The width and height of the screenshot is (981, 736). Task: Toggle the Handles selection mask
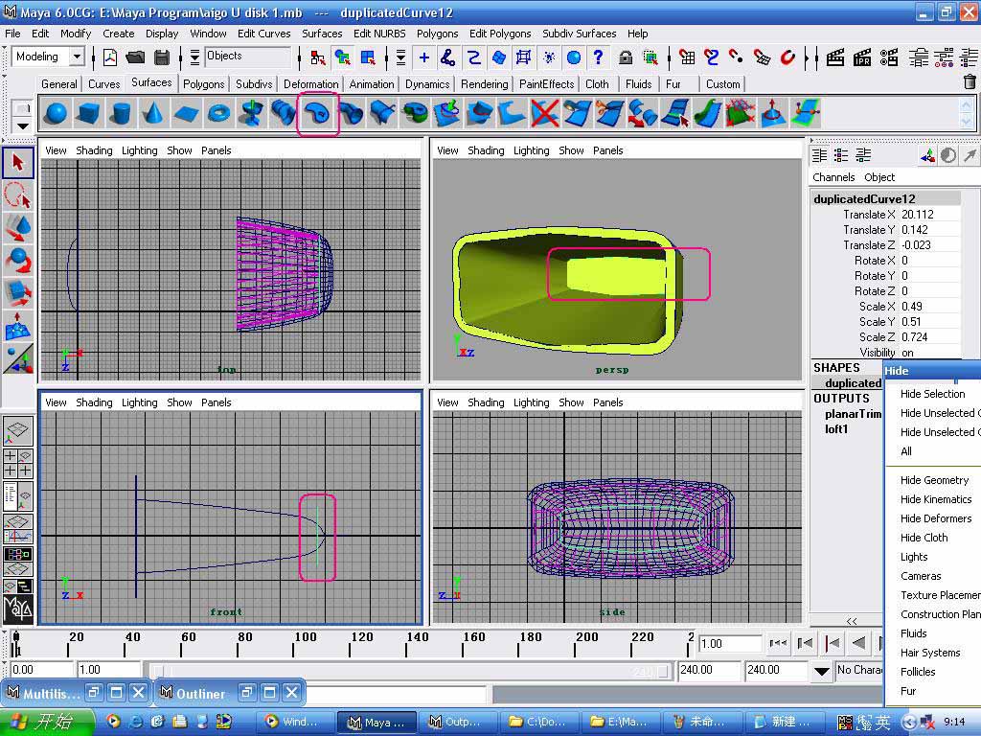click(423, 58)
